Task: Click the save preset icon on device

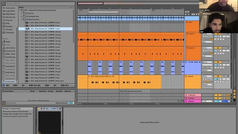Action: (x=60, y=109)
